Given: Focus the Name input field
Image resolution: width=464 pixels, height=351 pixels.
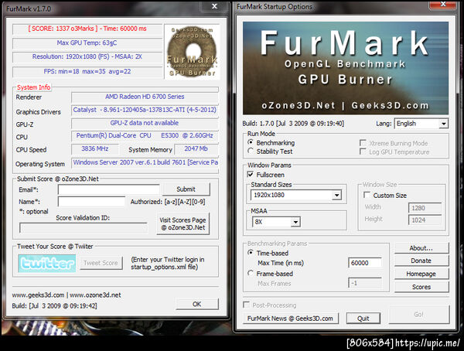Looking at the screenshot, I should tap(91, 202).
